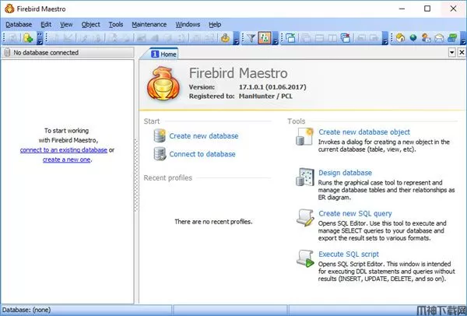Click the version text '17.1.0.1 (01.06.2017)'
467x316 pixels.
(x=272, y=87)
